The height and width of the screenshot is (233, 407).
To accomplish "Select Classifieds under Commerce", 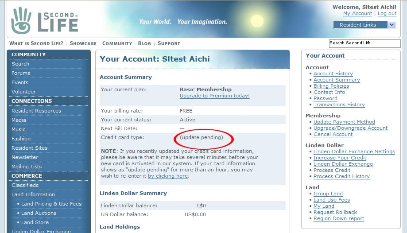I will pyautogui.click(x=25, y=185).
